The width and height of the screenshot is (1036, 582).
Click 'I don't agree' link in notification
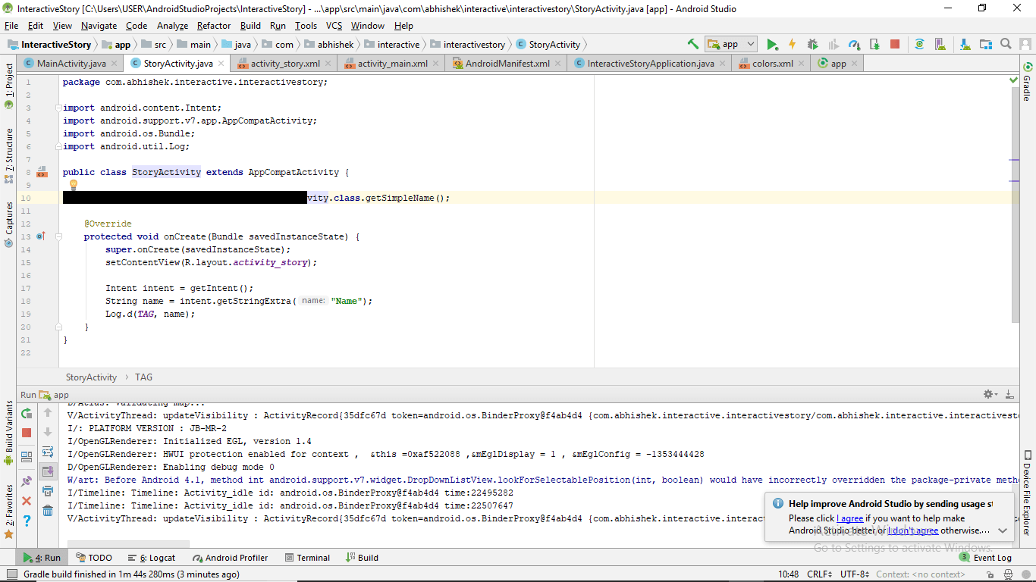click(913, 530)
